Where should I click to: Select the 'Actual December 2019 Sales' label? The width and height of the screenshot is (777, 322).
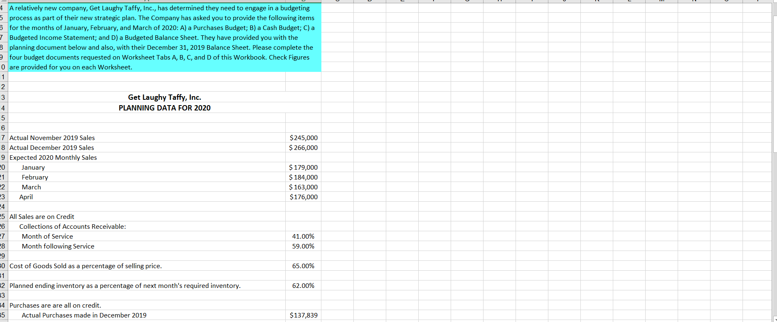52,147
